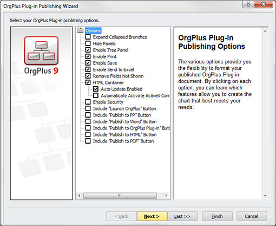This screenshot has height=226, width=276.
Task: Click the Cancel button
Action: 252,216
